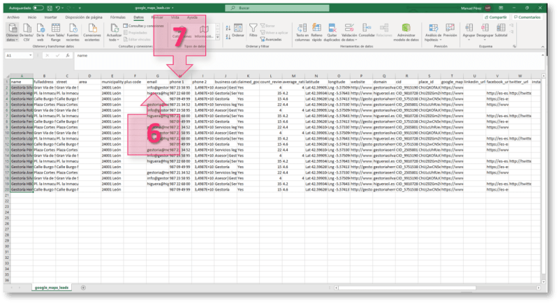Click the horizontal scrollbar at bottom
Screen dimensions: 558x303
[x=406, y=288]
